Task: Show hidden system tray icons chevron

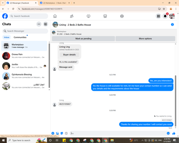Action: [x=142, y=140]
